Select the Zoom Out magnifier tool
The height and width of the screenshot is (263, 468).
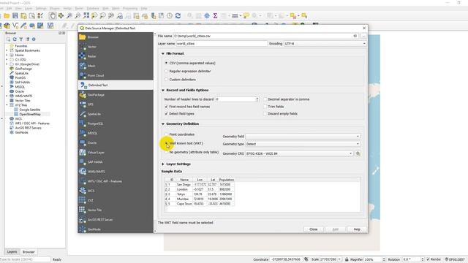78,15
